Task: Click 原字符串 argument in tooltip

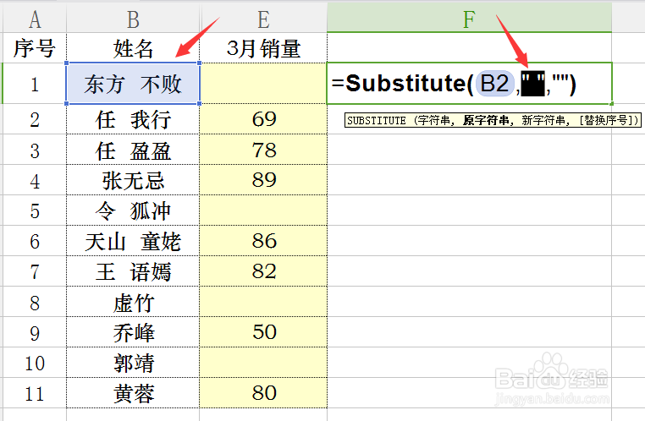Action: 486,120
